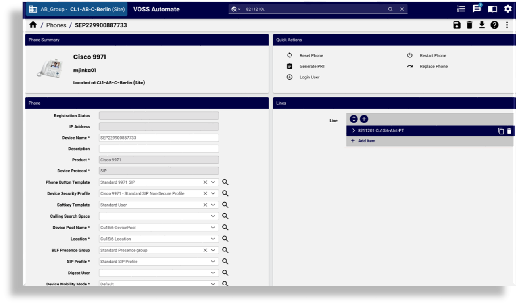Open the help question mark icon
Image resolution: width=517 pixels, height=306 pixels.
494,25
